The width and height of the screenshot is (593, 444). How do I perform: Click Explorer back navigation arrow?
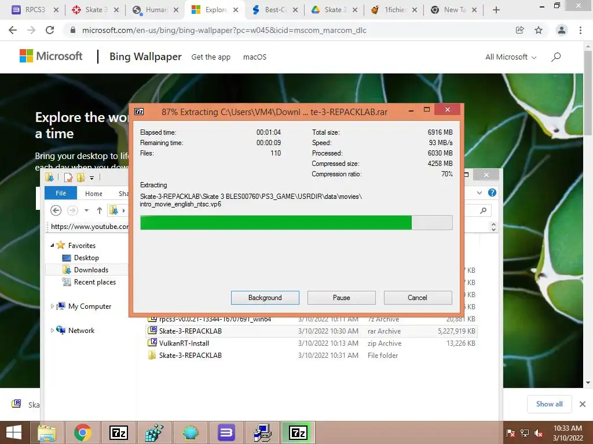[x=56, y=210]
